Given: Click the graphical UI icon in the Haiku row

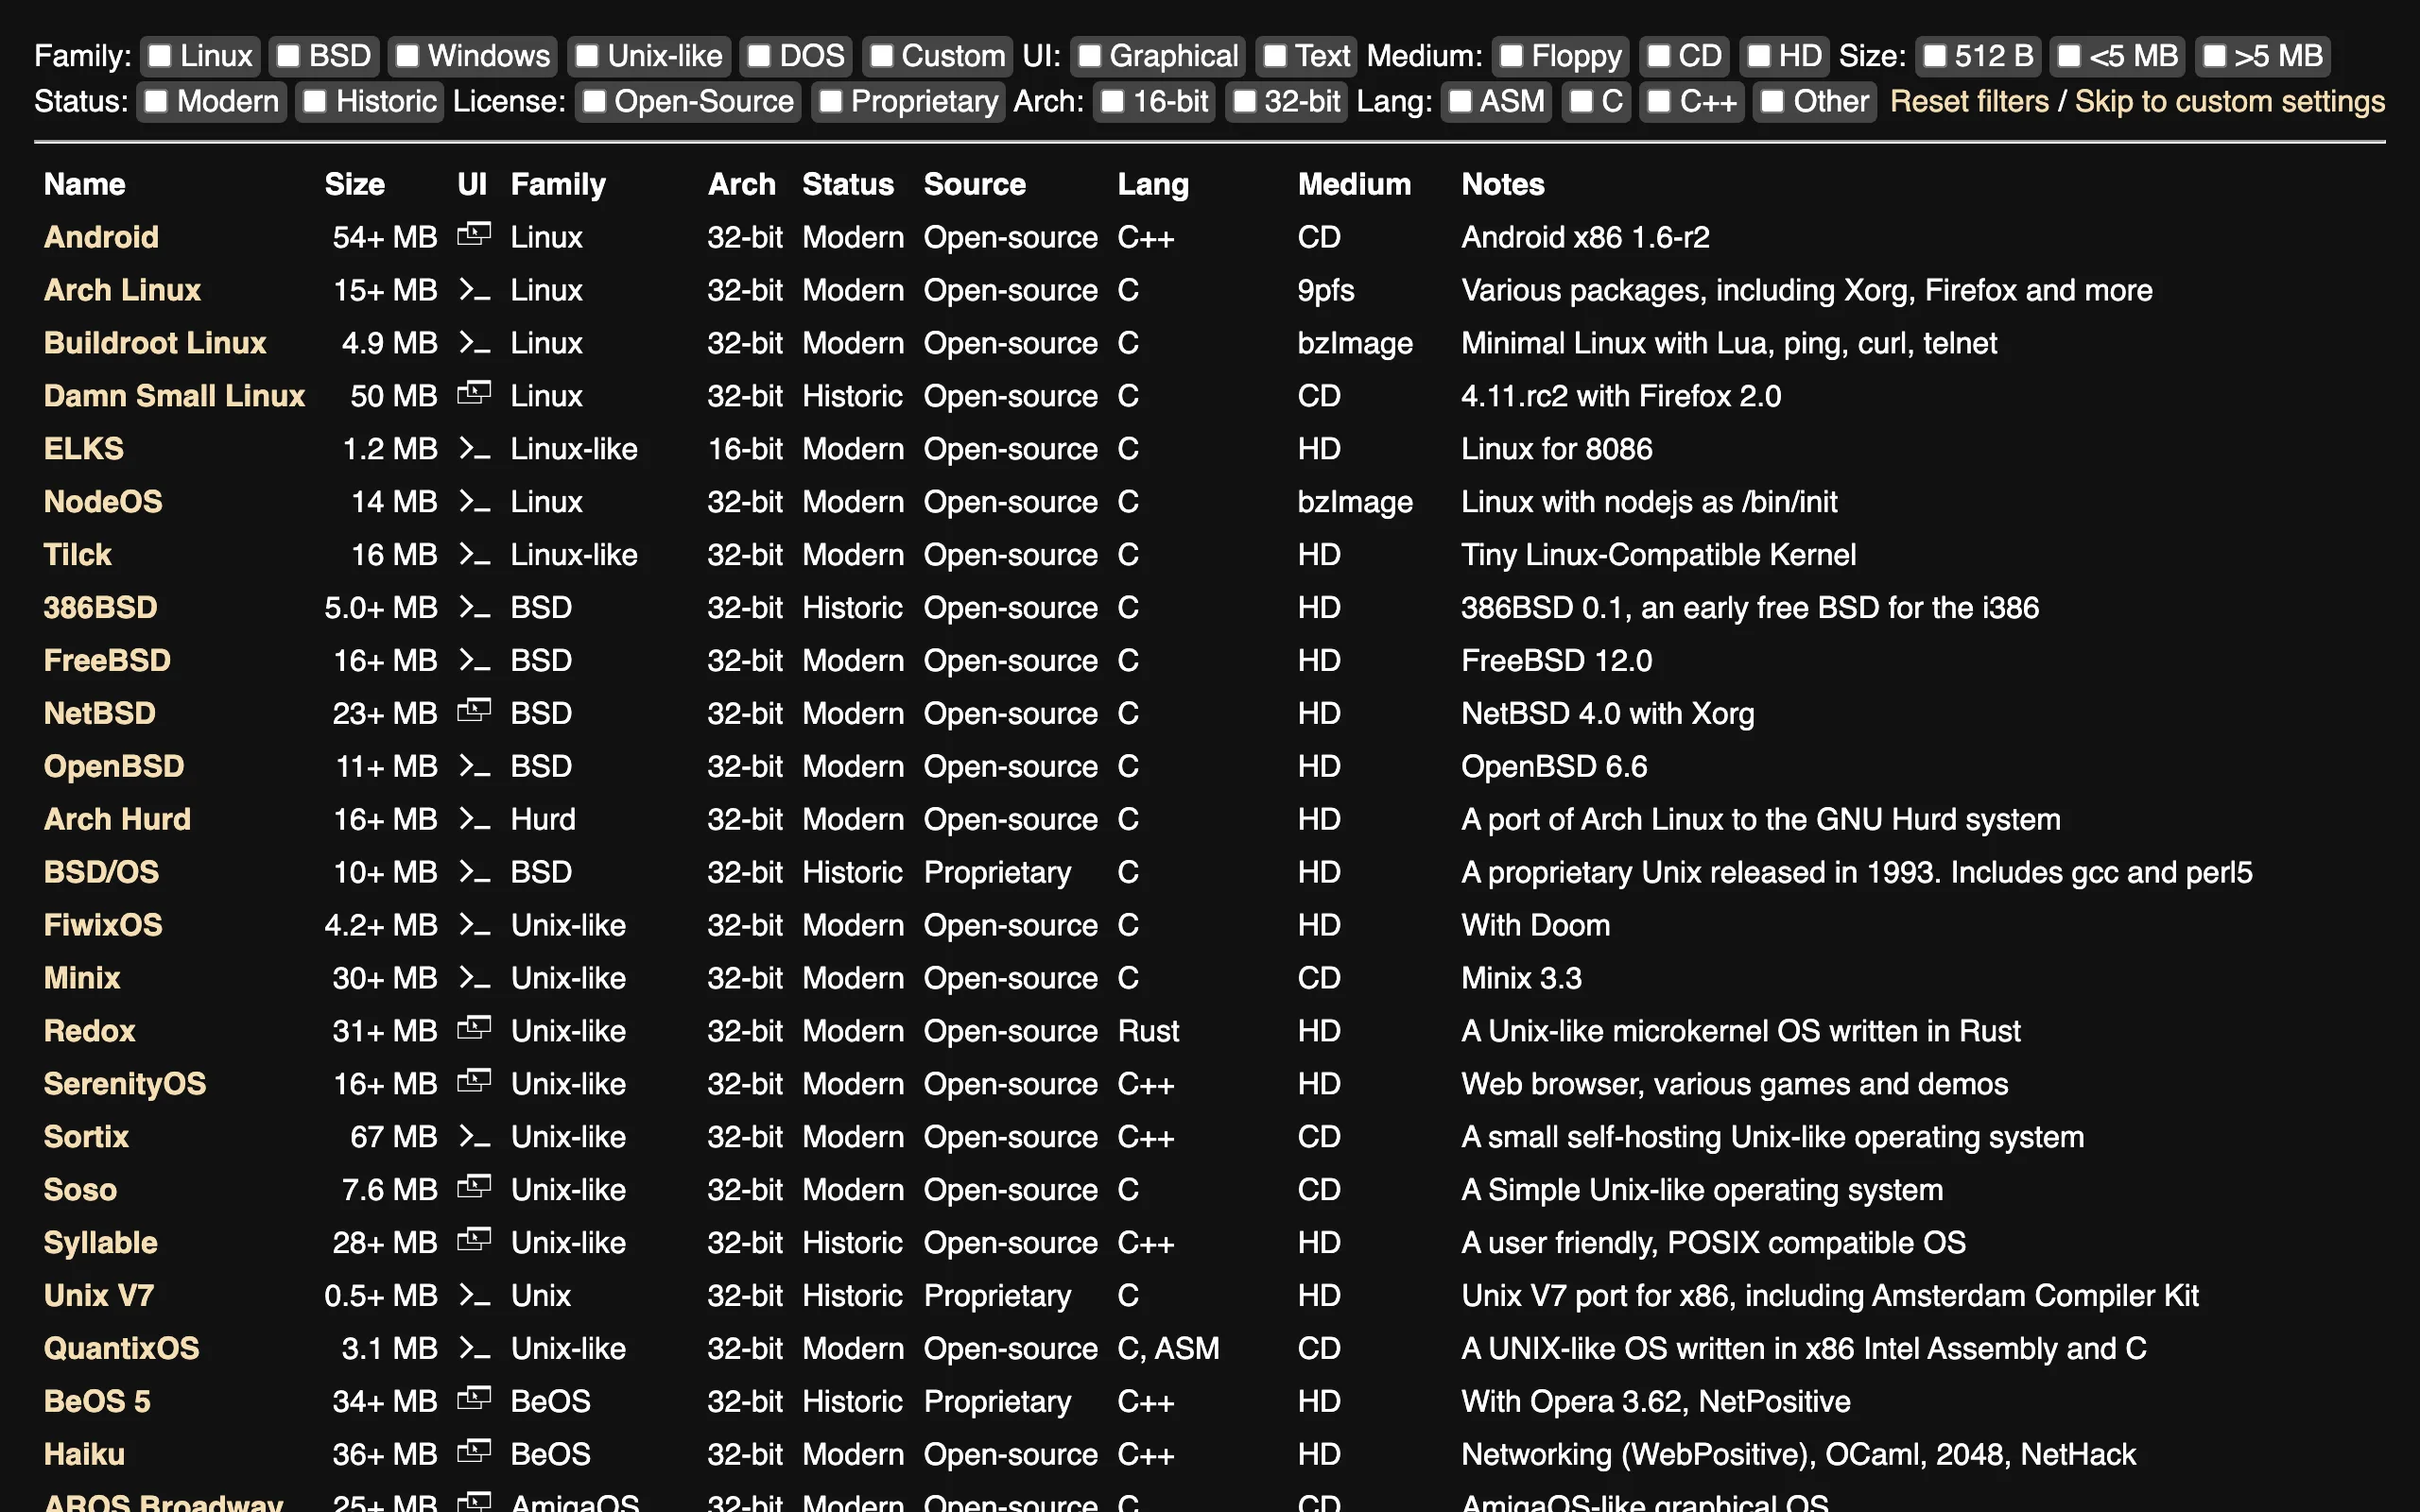Looking at the screenshot, I should pos(474,1453).
